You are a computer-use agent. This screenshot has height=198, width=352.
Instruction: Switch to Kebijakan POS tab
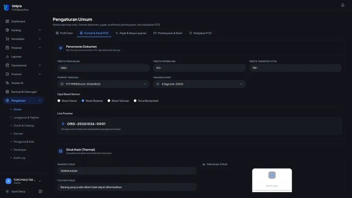pyautogui.click(x=200, y=33)
